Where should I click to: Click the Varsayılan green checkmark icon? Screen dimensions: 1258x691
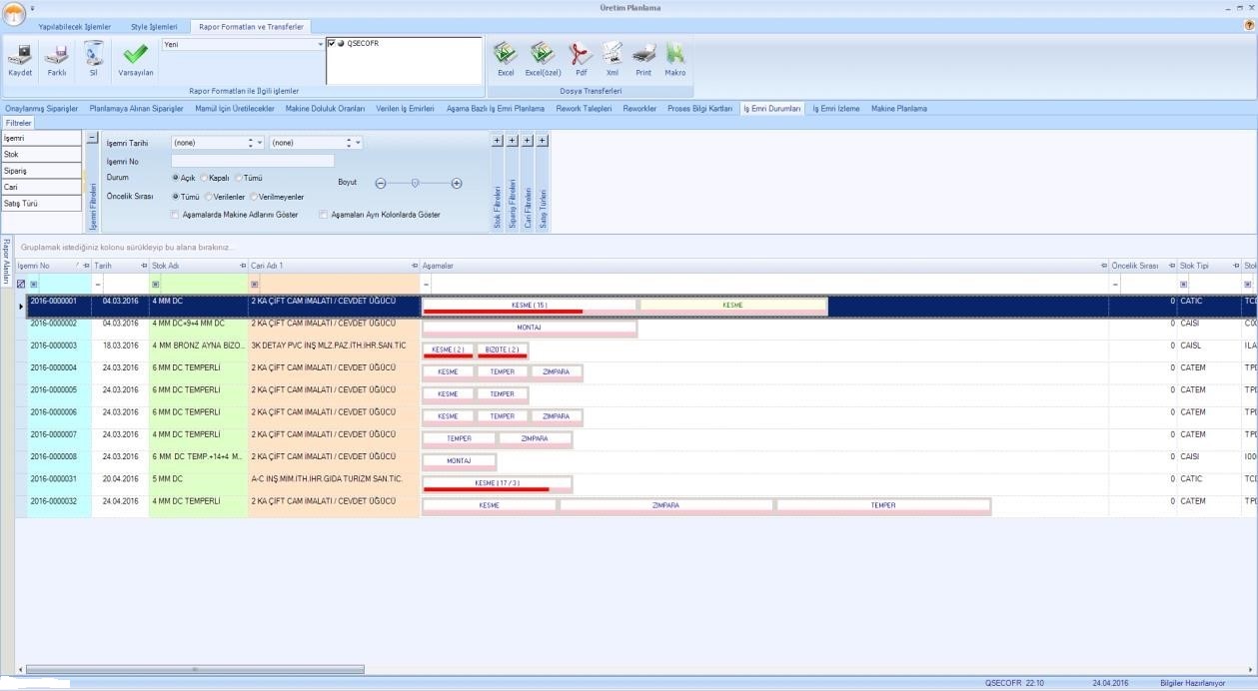coord(135,55)
